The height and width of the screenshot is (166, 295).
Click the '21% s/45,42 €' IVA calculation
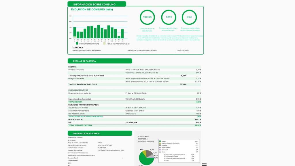(x=131, y=122)
